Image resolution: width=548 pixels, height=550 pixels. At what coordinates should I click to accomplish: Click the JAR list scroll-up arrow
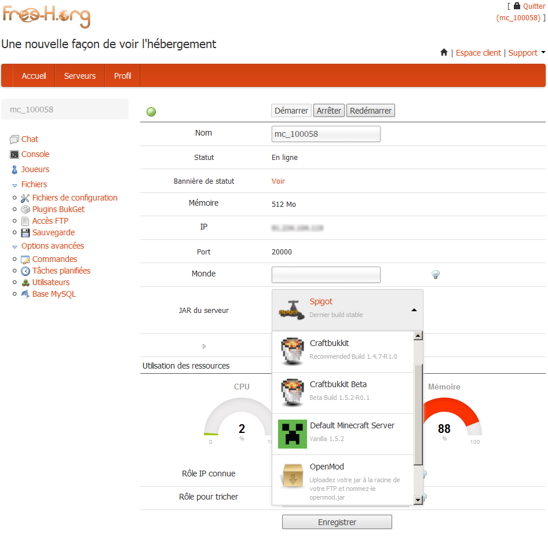418,336
